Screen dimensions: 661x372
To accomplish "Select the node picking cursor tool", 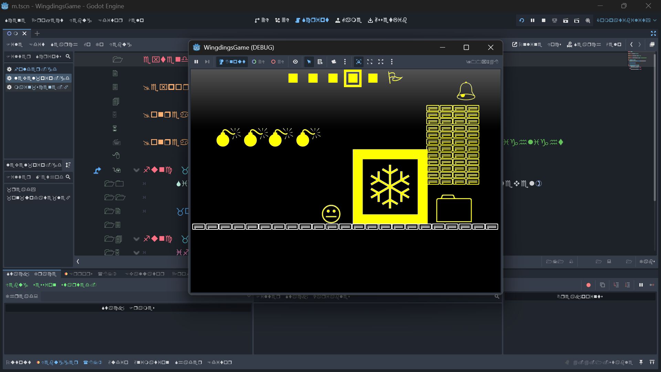I will pyautogui.click(x=309, y=62).
